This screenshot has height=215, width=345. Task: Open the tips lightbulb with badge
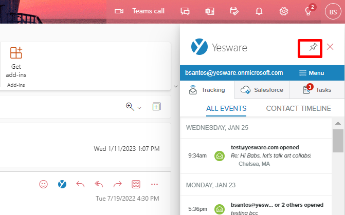308,11
